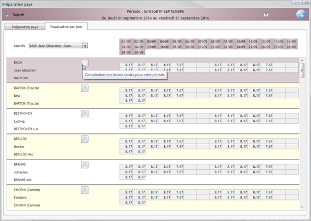Click BRAHMS first 7.67 hours cell
Screen dimensions: 311x221
180,167
